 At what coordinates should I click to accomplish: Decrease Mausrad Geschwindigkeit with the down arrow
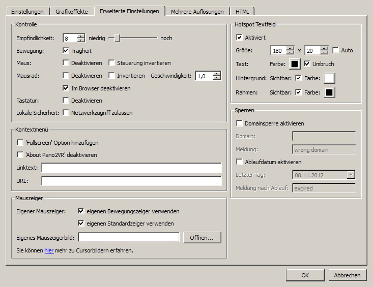coord(217,78)
